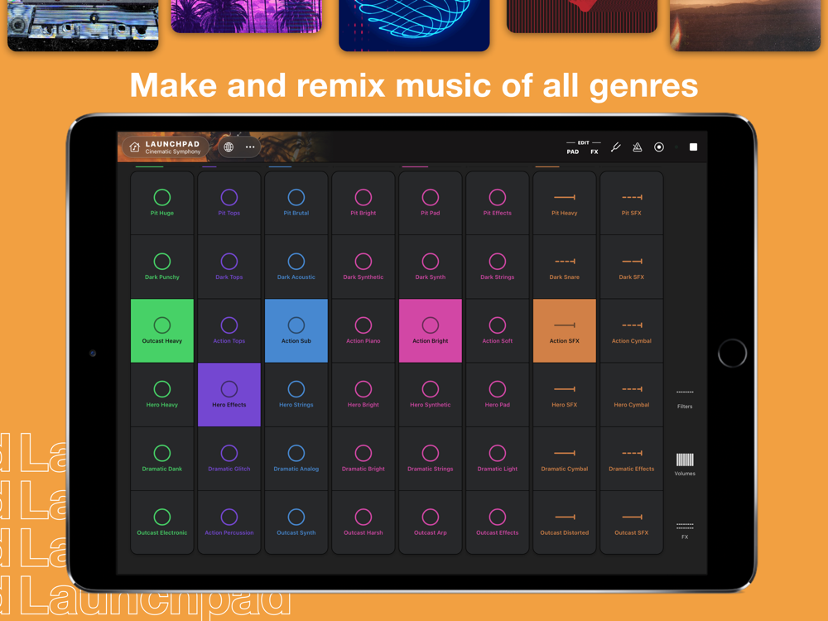The height and width of the screenshot is (621, 828).
Task: Switch edit mode to PAD
Action: 572,152
